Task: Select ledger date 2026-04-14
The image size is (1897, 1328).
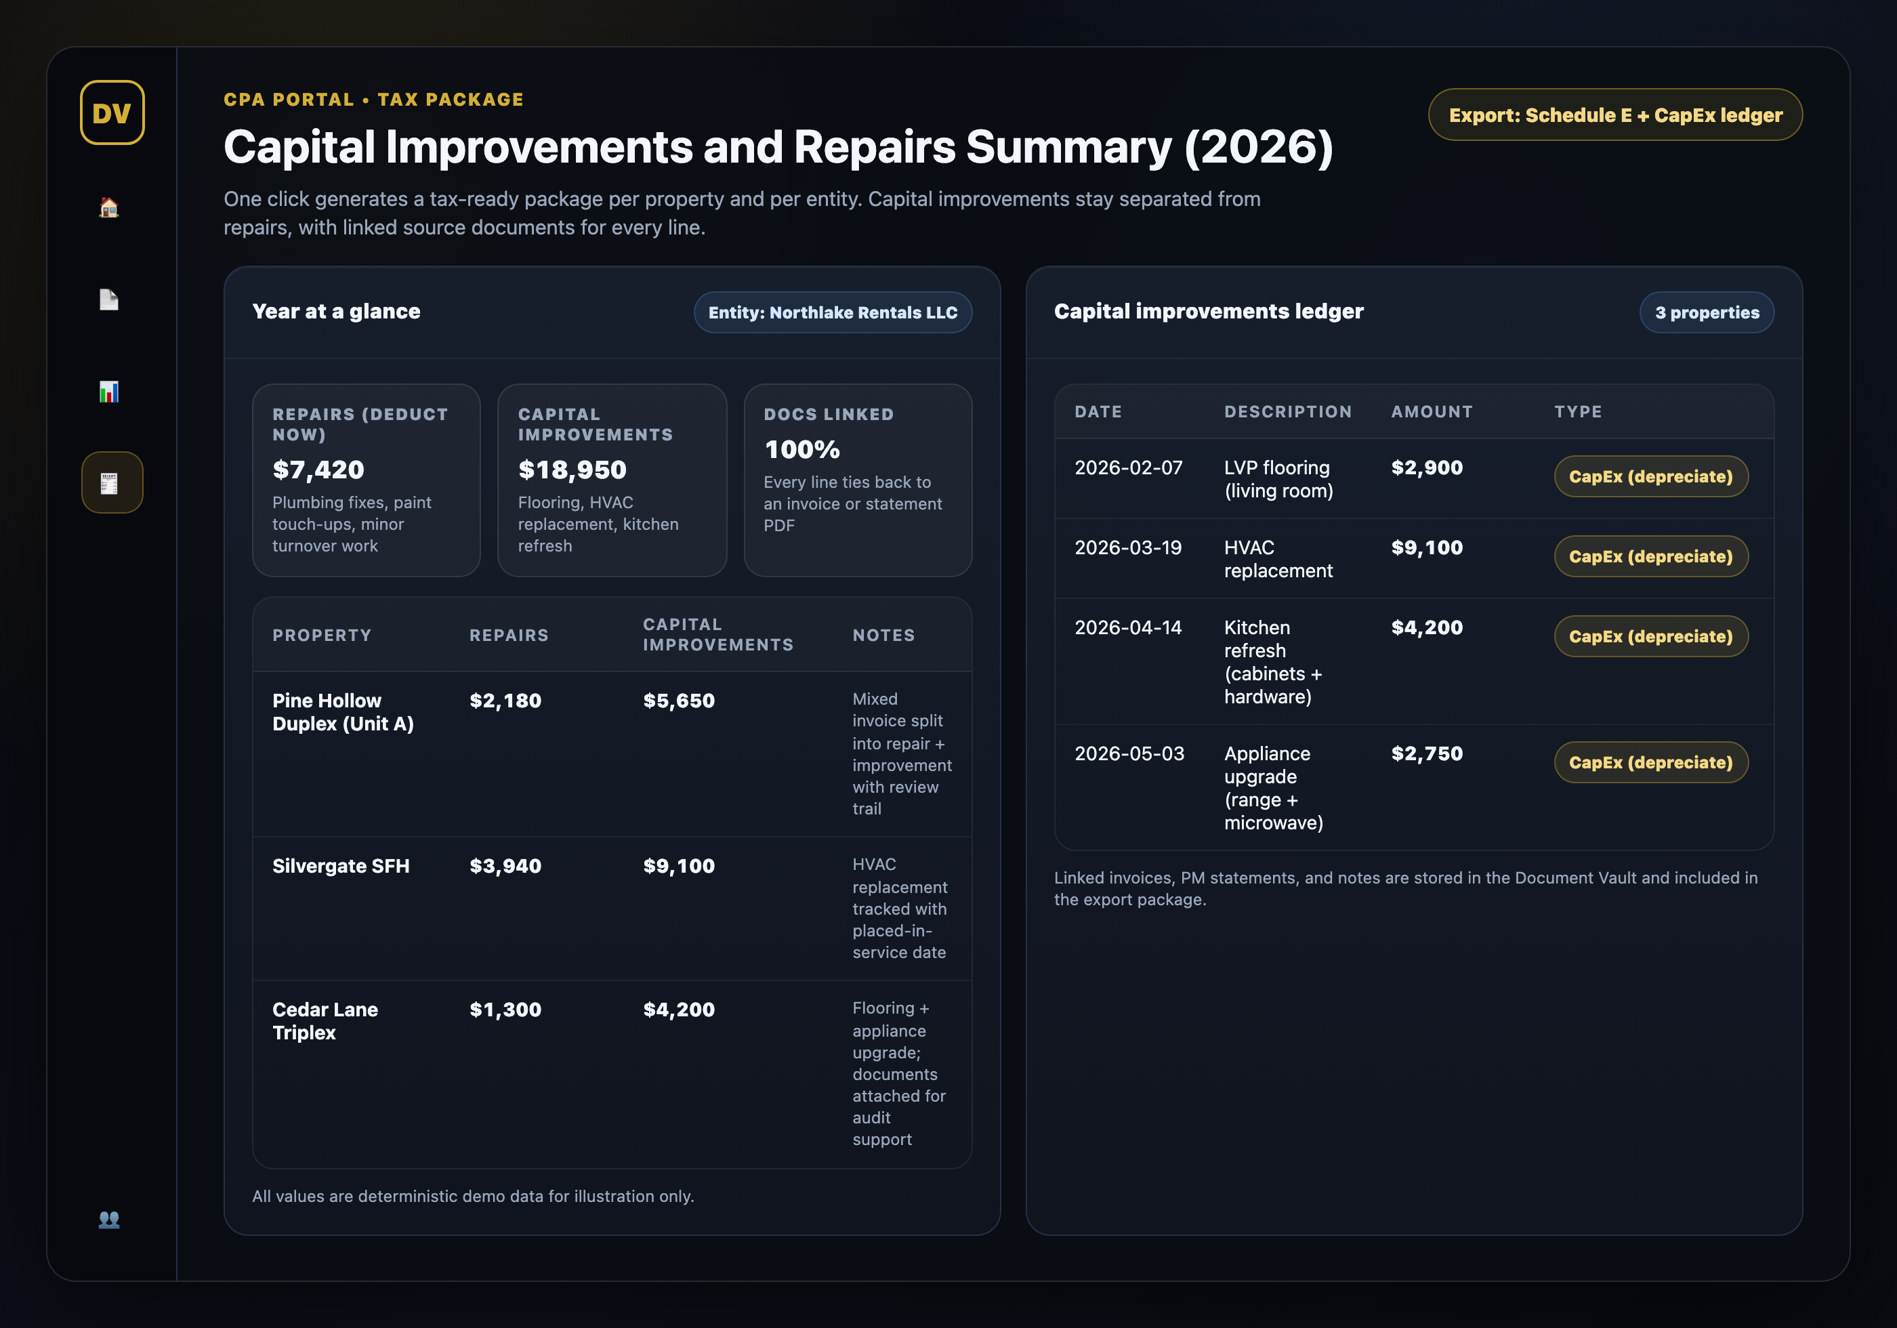Action: pos(1128,628)
